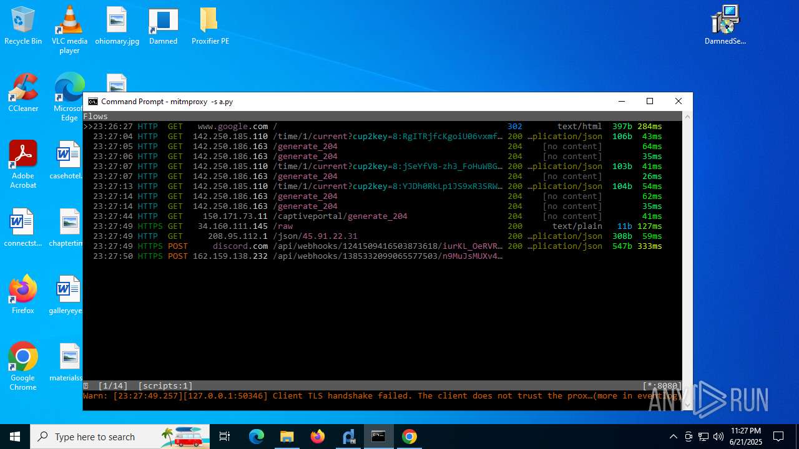Open Firefox from the taskbar

pos(318,437)
